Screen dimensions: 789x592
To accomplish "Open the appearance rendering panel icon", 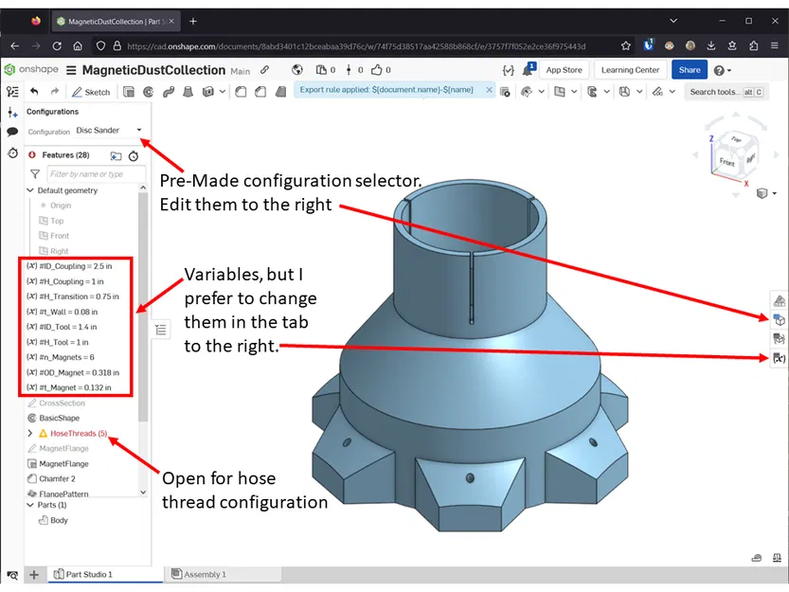I will 779,300.
